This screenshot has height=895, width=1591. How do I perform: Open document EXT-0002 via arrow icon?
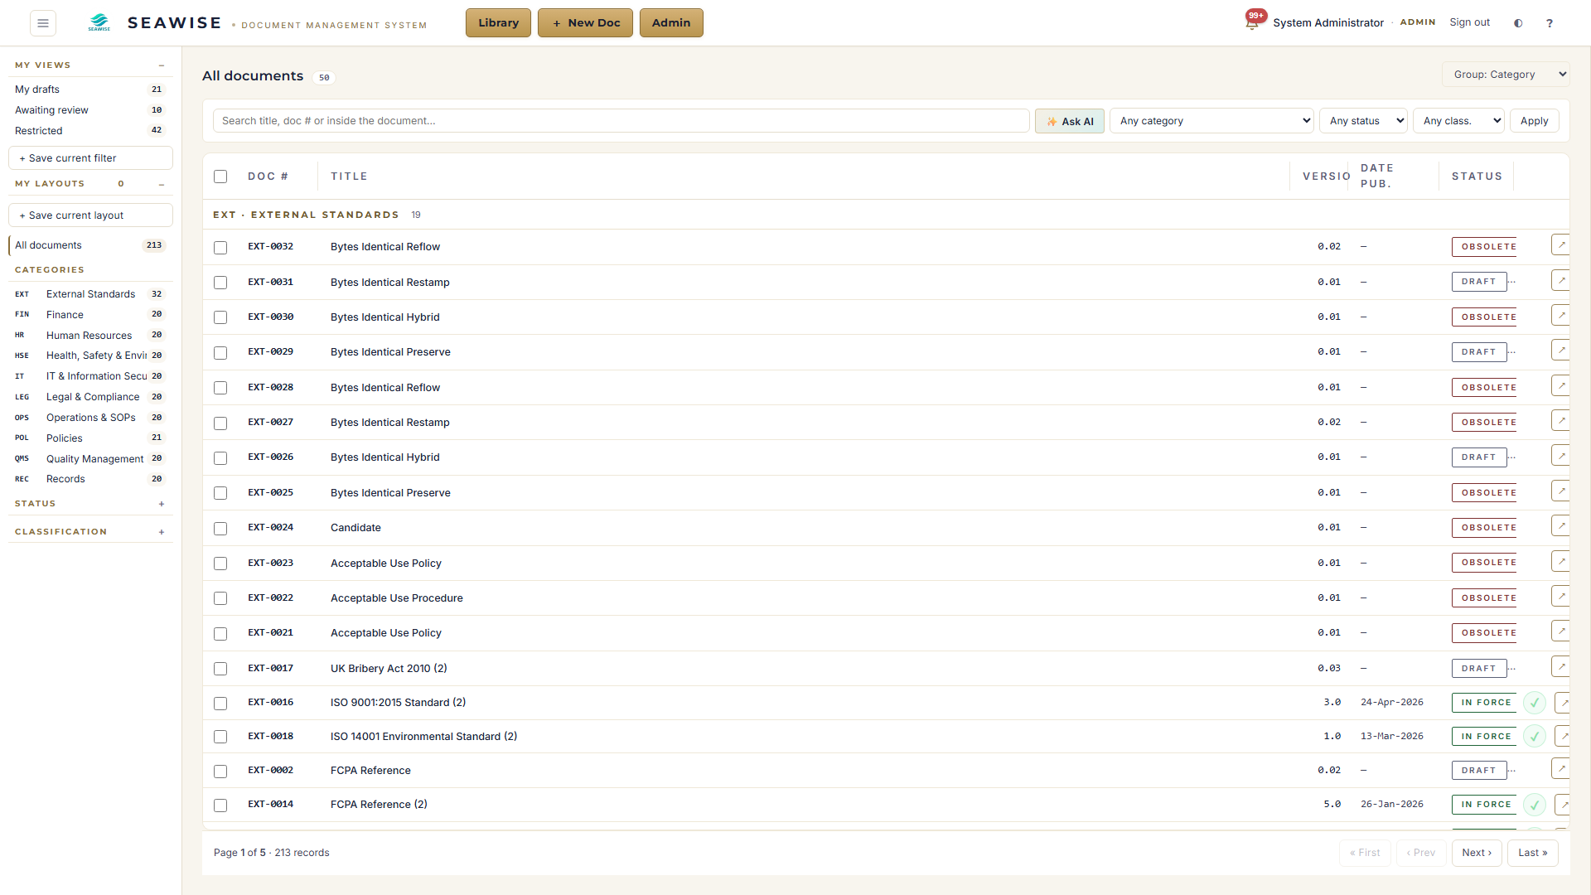click(1561, 769)
